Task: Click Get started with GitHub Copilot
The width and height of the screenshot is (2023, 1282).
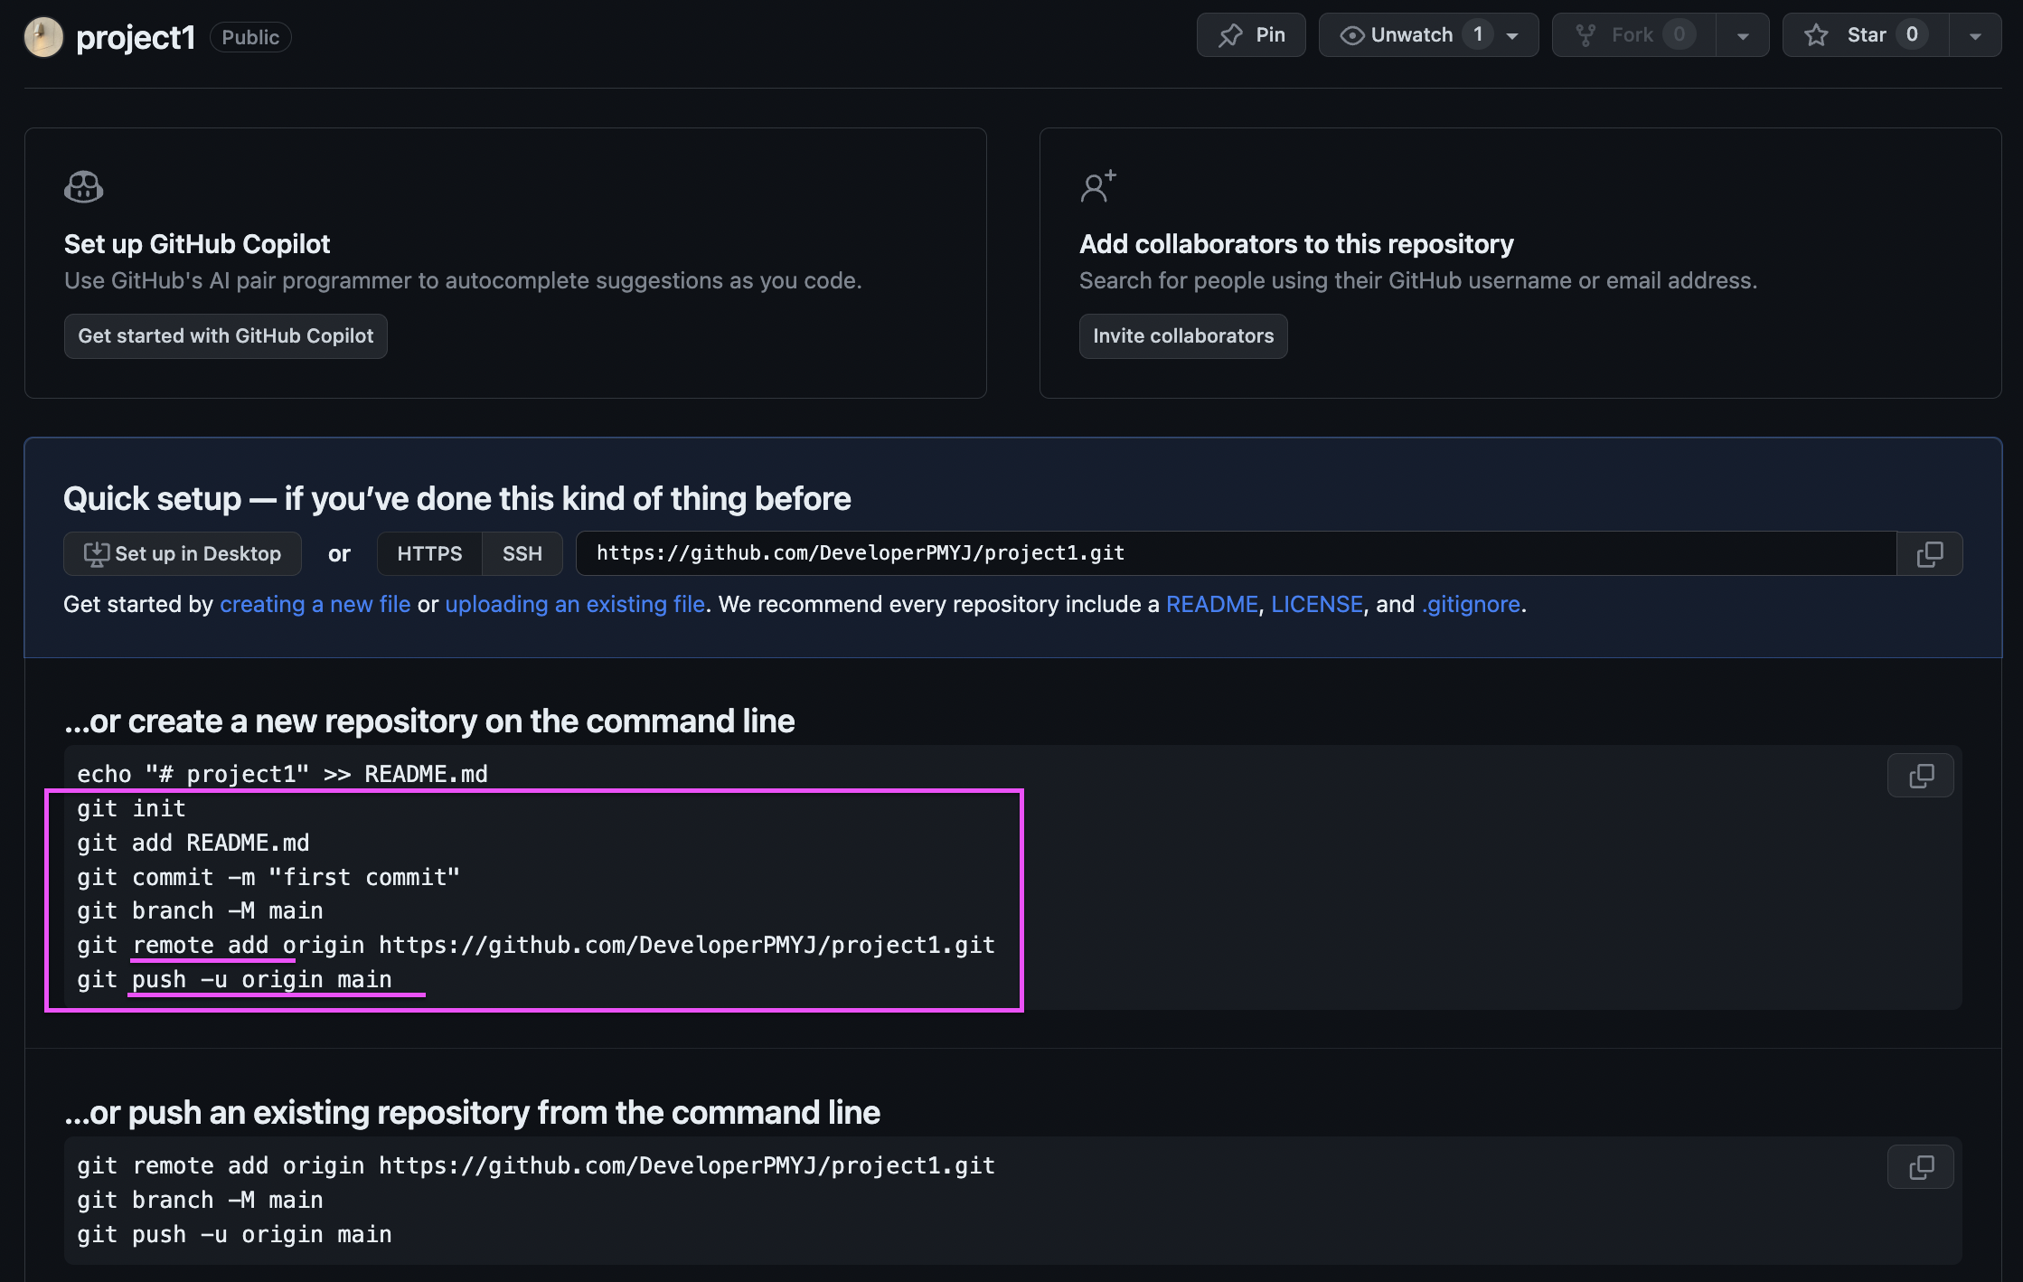Action: pyautogui.click(x=225, y=336)
